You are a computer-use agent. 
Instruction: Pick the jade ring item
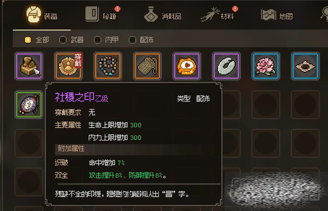226,66
